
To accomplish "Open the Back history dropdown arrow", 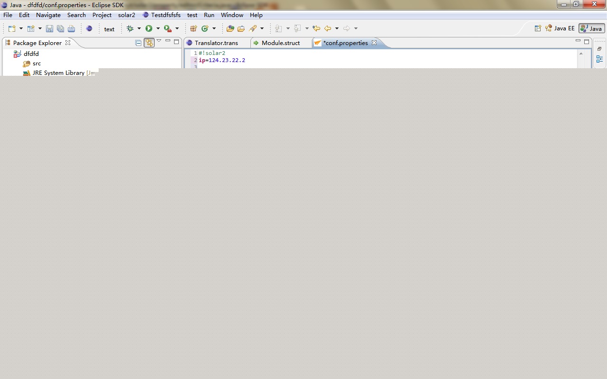I will (337, 28).
